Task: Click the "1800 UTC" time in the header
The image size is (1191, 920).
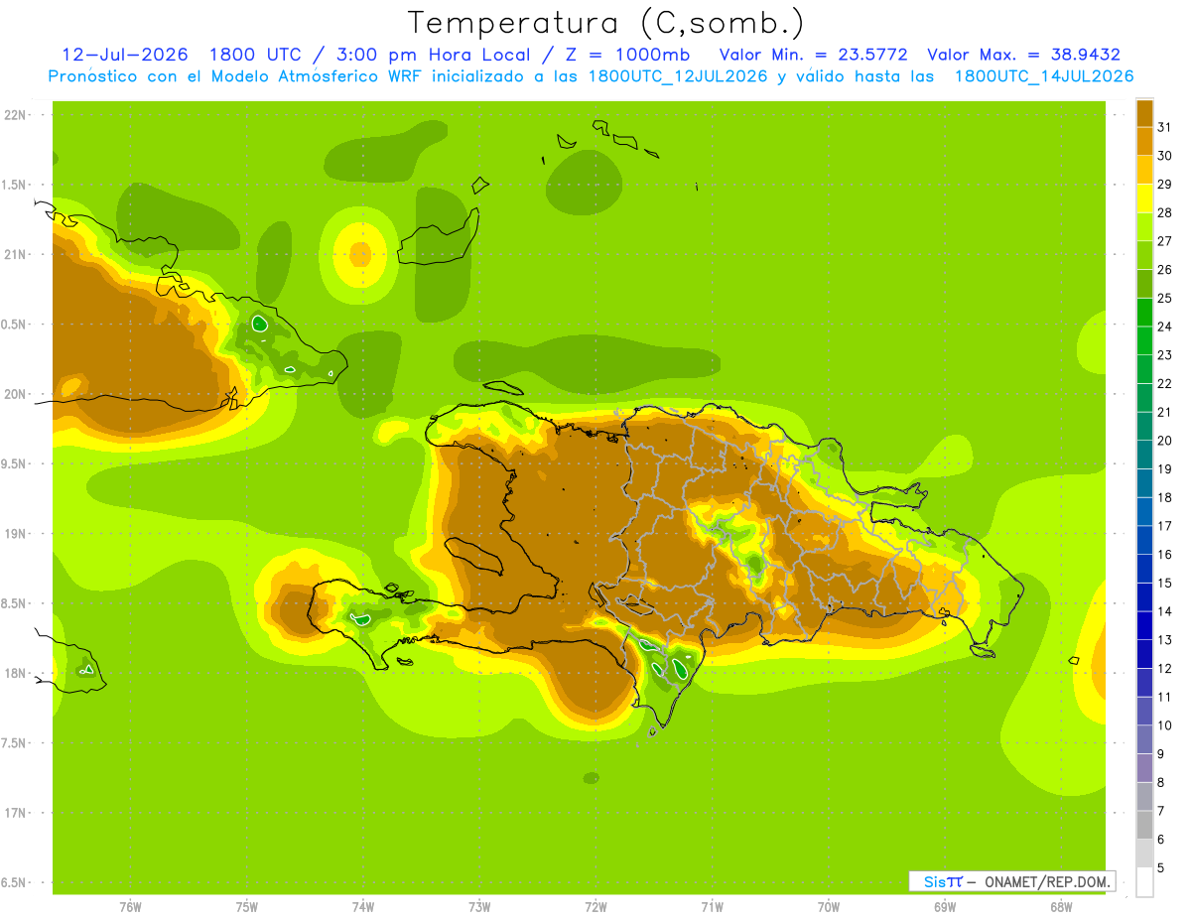Action: point(258,55)
